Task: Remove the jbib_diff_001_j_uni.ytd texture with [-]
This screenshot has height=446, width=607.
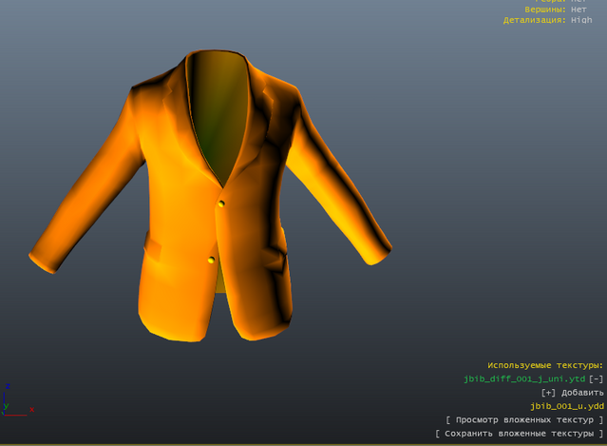Action: pyautogui.click(x=596, y=378)
